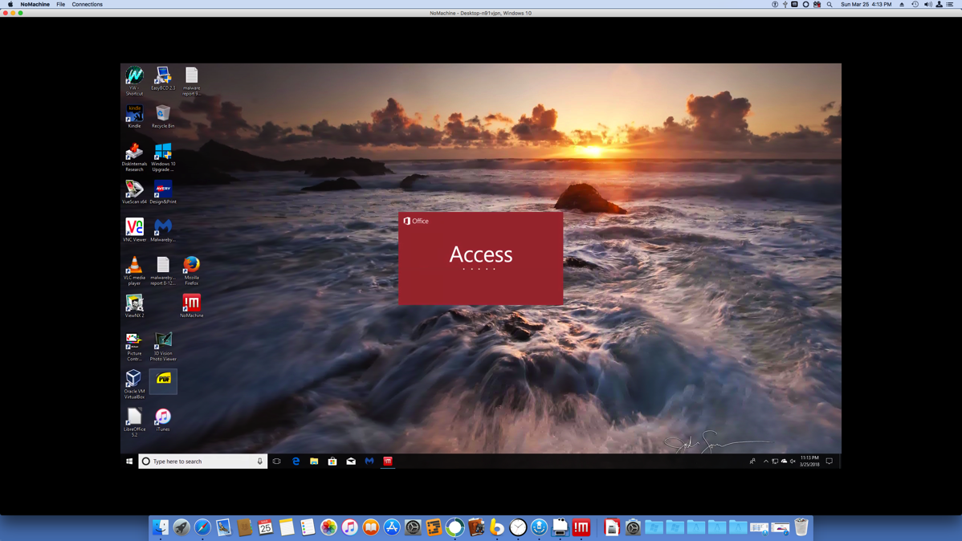Open the macOS volume menu
Viewport: 962px width, 541px height.
[x=927, y=4]
